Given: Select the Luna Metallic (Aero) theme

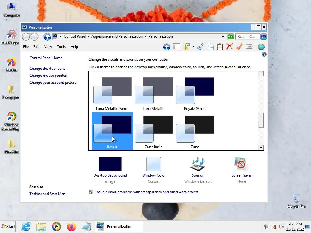Looking at the screenshot, I should (x=112, y=93).
